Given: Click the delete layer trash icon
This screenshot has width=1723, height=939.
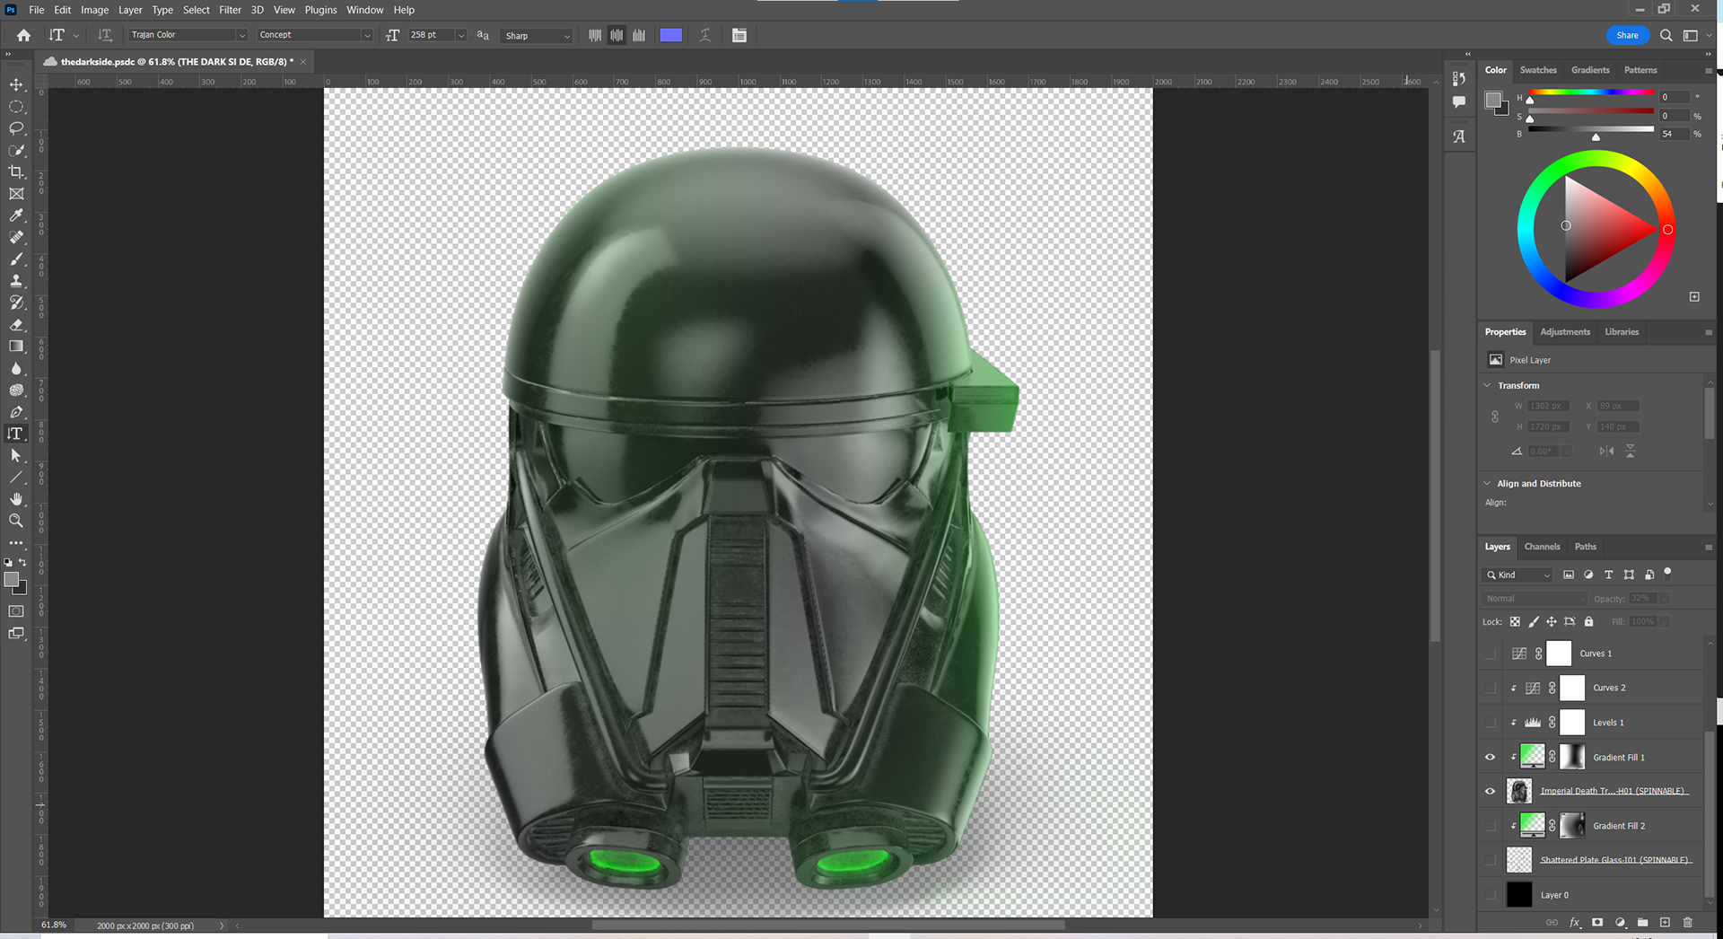Looking at the screenshot, I should 1688,922.
